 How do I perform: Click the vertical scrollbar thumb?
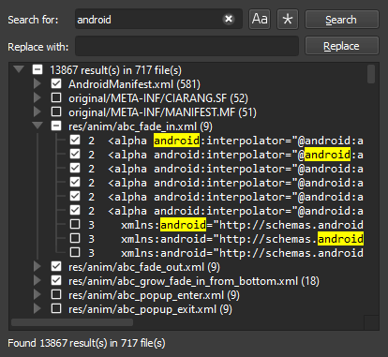(x=371, y=74)
